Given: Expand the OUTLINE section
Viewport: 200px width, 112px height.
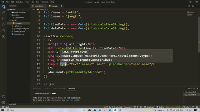Looking at the screenshot, I should (x=12, y=104).
